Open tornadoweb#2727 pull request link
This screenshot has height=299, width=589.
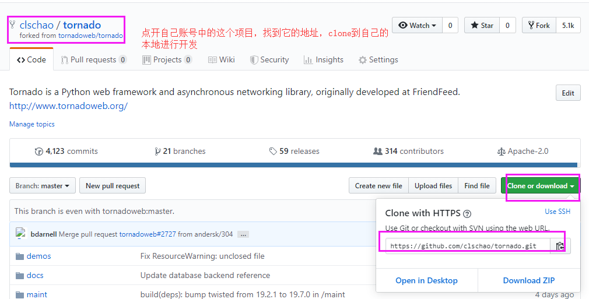click(148, 234)
